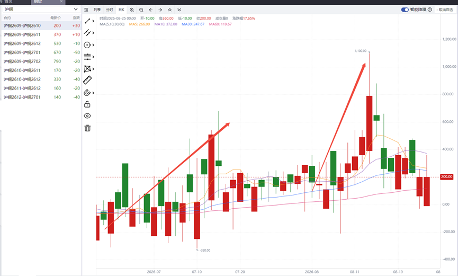
Task: Activate the magnet snap tool
Action: click(87, 93)
